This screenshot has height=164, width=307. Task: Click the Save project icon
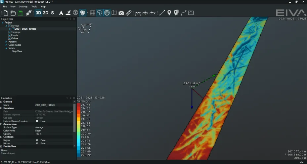click(21, 13)
